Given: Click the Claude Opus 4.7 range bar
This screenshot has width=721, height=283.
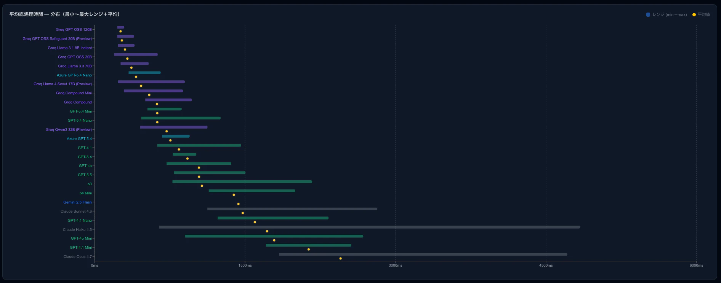Looking at the screenshot, I should click(423, 254).
